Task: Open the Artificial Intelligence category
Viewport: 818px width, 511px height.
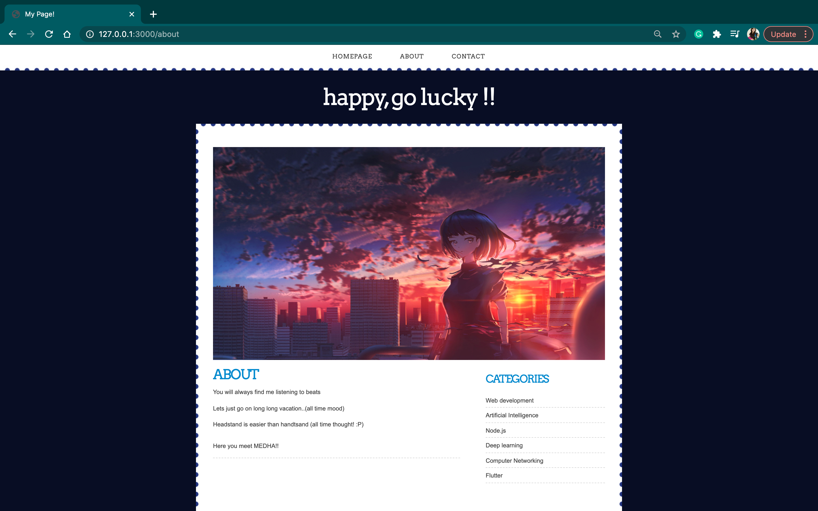Action: click(512, 415)
